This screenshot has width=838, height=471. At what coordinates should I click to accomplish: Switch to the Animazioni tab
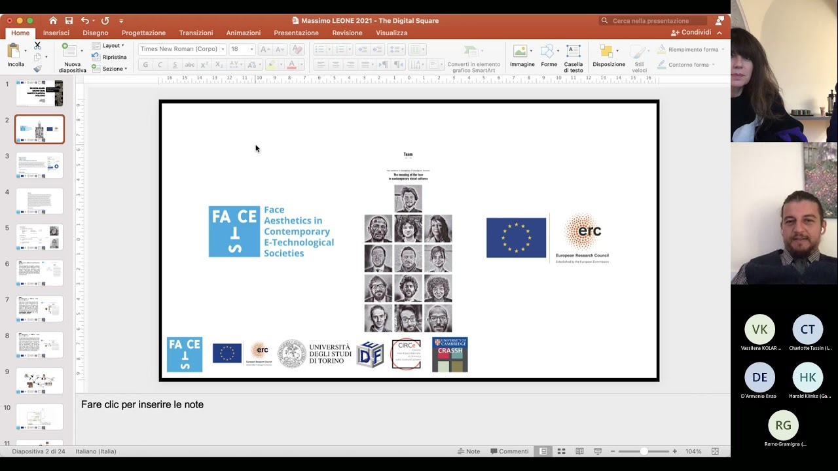click(243, 33)
